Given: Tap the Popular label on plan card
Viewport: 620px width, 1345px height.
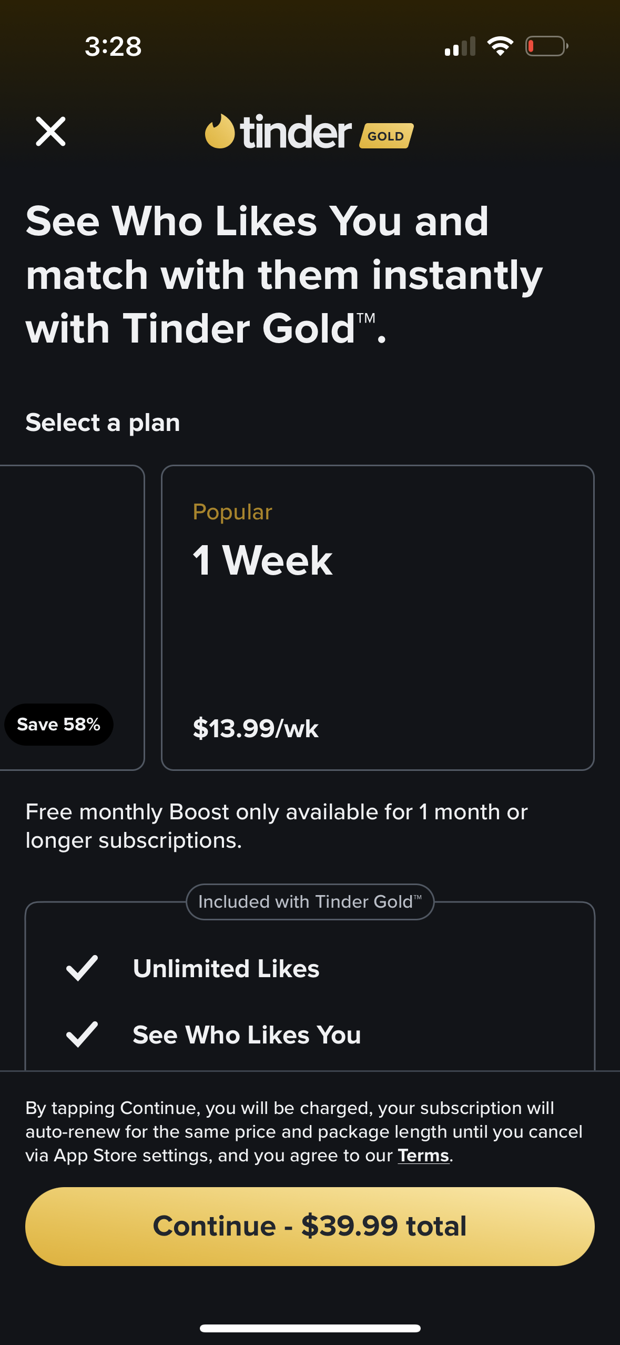Looking at the screenshot, I should [x=232, y=512].
